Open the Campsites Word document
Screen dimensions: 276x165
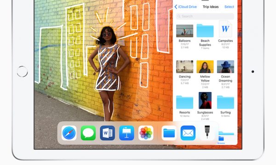tap(225, 29)
